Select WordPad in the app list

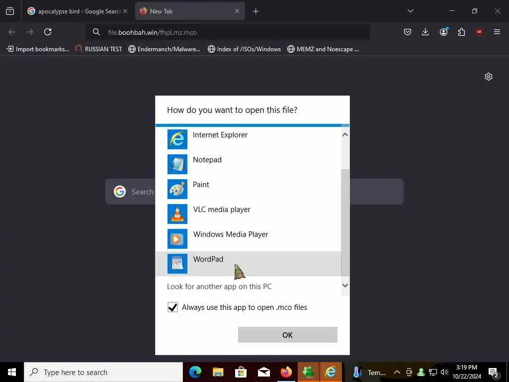[248, 264]
